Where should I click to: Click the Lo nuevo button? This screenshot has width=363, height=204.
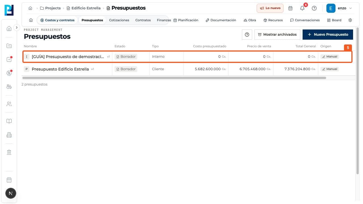[x=270, y=8]
